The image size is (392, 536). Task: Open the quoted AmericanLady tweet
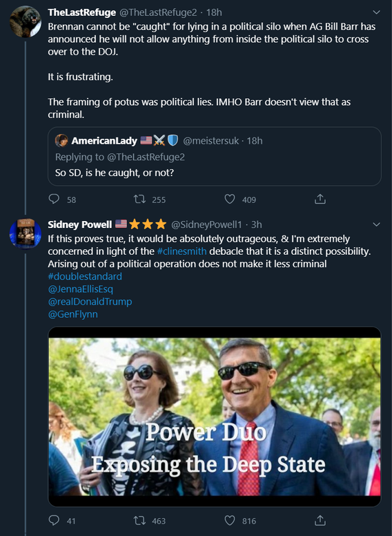(x=215, y=156)
